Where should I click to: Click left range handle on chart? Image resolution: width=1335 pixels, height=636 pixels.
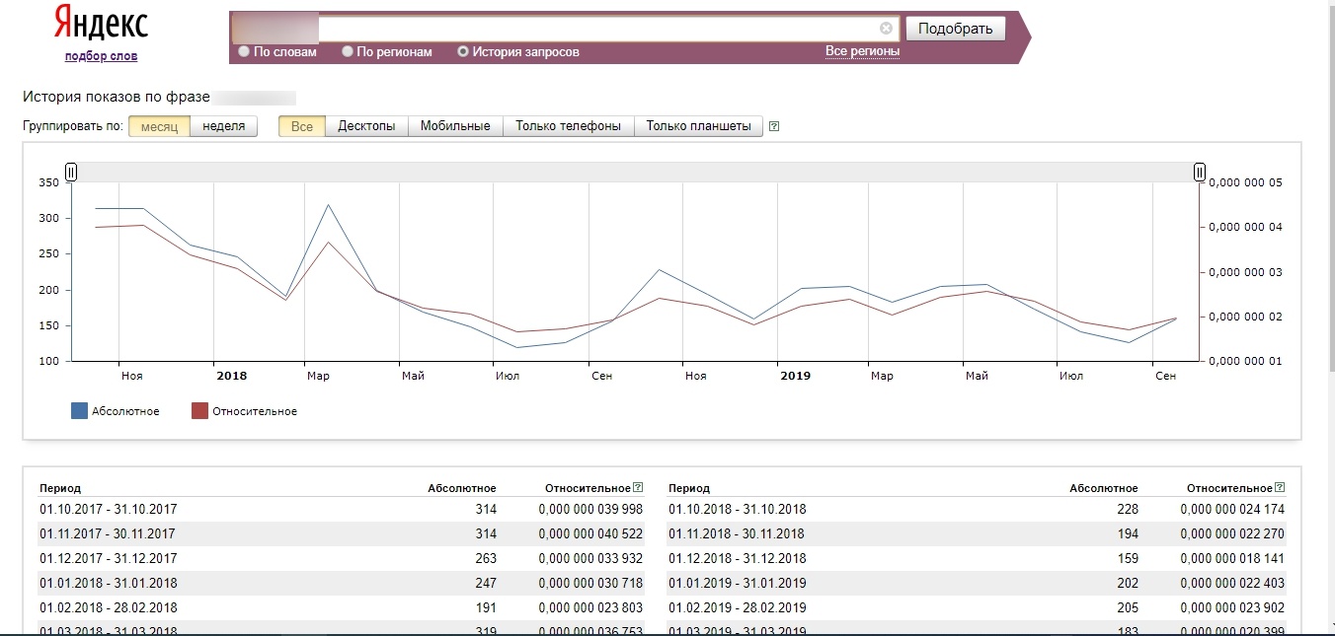pyautogui.click(x=71, y=173)
